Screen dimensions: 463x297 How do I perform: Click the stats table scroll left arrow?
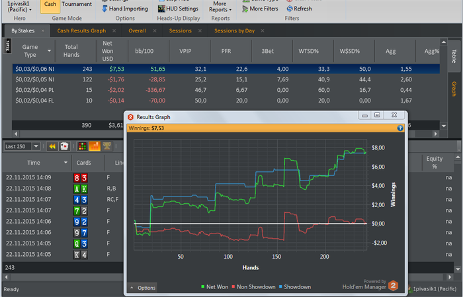pyautogui.click(x=16, y=134)
